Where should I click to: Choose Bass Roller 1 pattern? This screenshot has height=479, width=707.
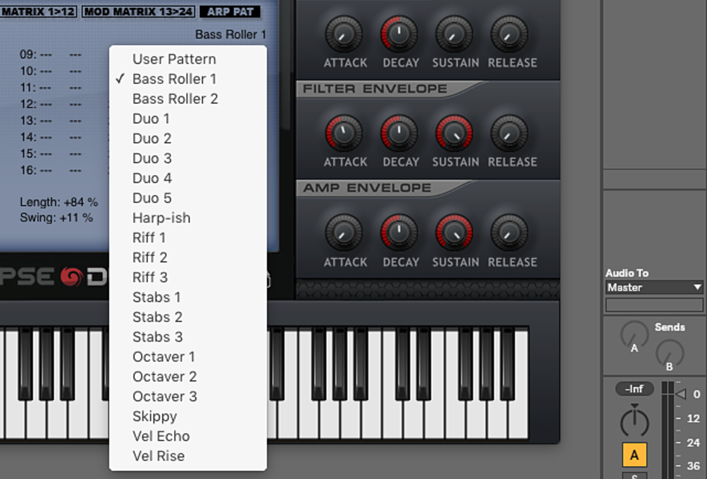coord(188,79)
